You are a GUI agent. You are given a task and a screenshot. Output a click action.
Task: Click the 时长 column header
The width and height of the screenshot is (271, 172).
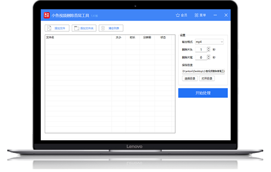[132, 37]
